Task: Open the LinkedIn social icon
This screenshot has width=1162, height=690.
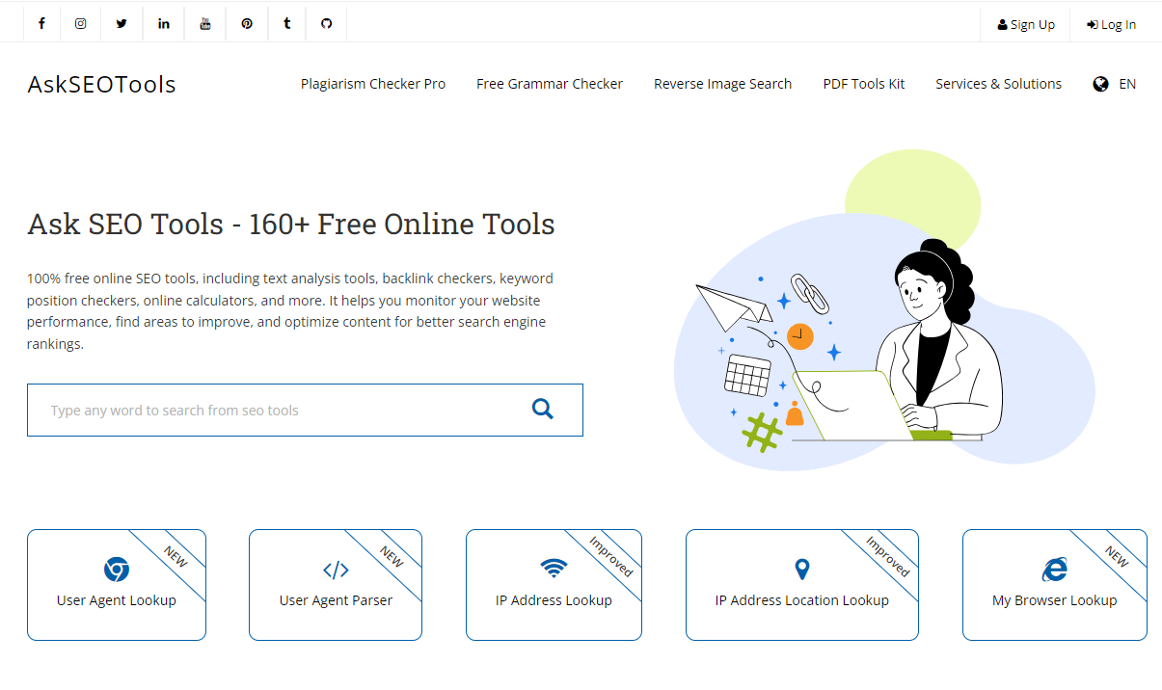Action: click(164, 24)
